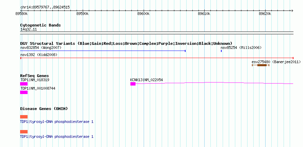The width and height of the screenshot is (303, 147).
Task: Click the chr14:89579767..89624515 position label
Action: click(x=45, y=7)
